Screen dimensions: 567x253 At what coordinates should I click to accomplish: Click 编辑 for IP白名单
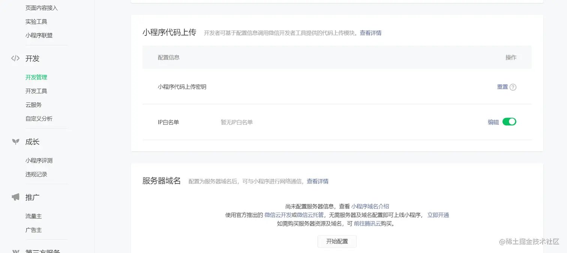point(493,122)
